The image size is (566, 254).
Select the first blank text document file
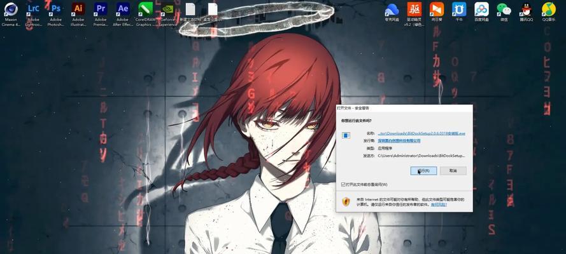pos(190,12)
